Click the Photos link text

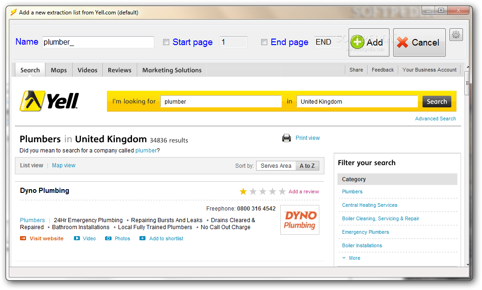(x=122, y=238)
